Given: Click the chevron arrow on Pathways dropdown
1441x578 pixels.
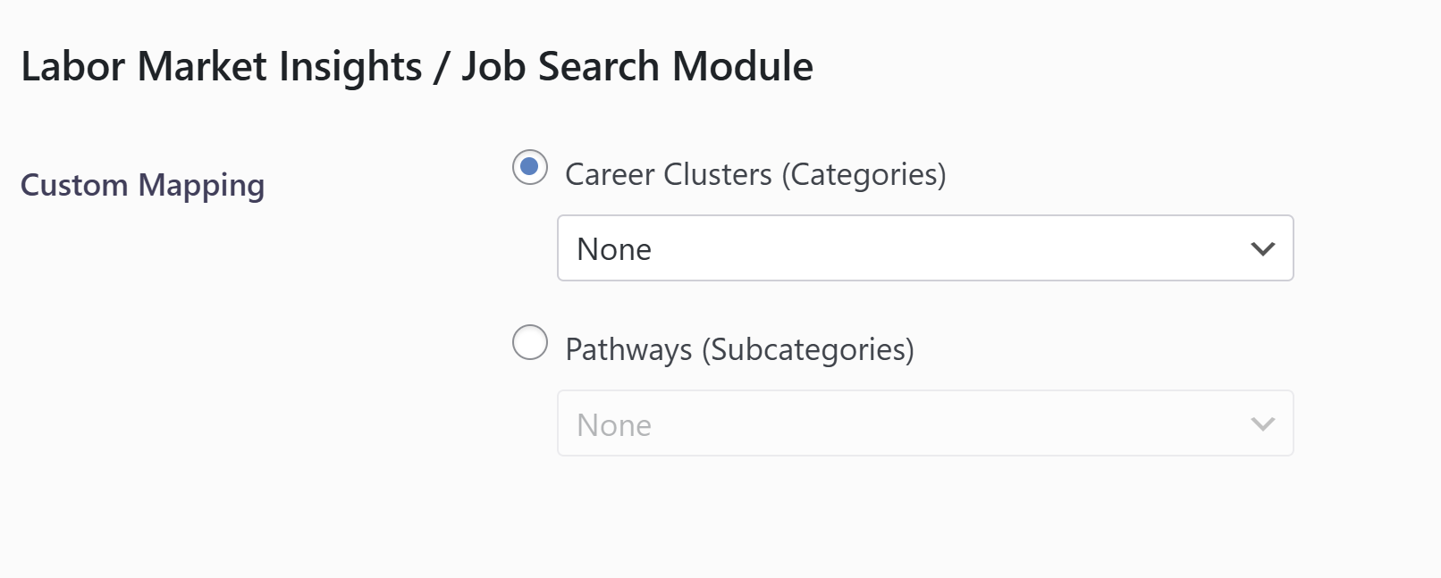Looking at the screenshot, I should (x=1262, y=424).
